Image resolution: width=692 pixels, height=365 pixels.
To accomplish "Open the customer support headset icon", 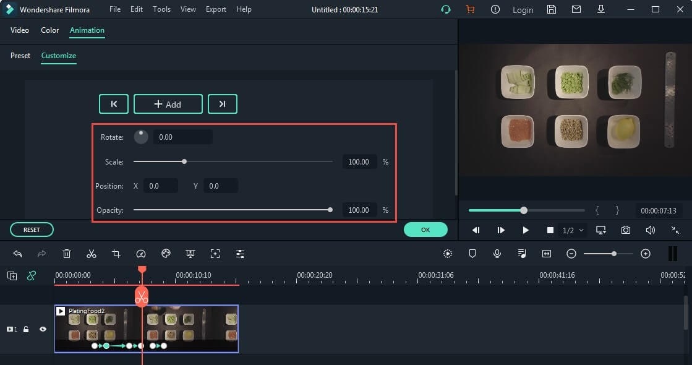I will coord(446,9).
